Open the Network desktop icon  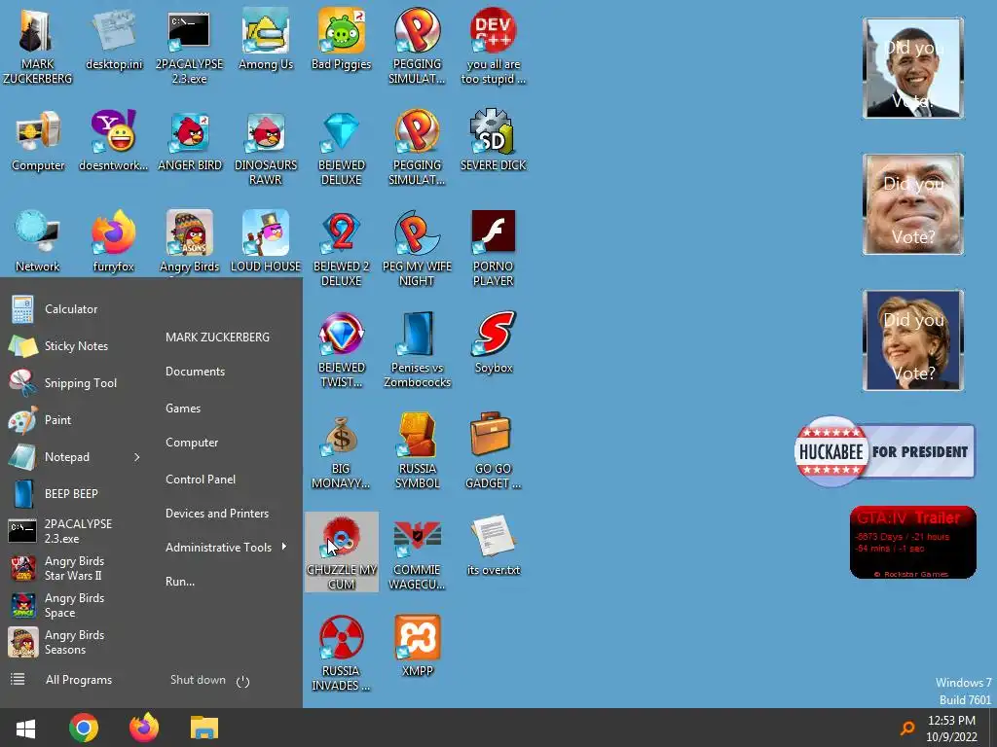pos(38,241)
